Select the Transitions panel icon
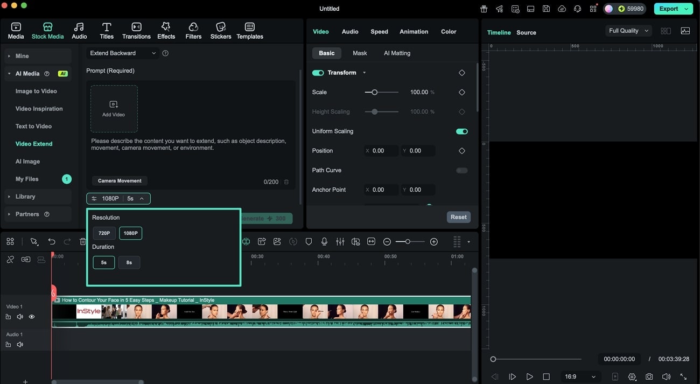The width and height of the screenshot is (700, 384). (x=136, y=30)
